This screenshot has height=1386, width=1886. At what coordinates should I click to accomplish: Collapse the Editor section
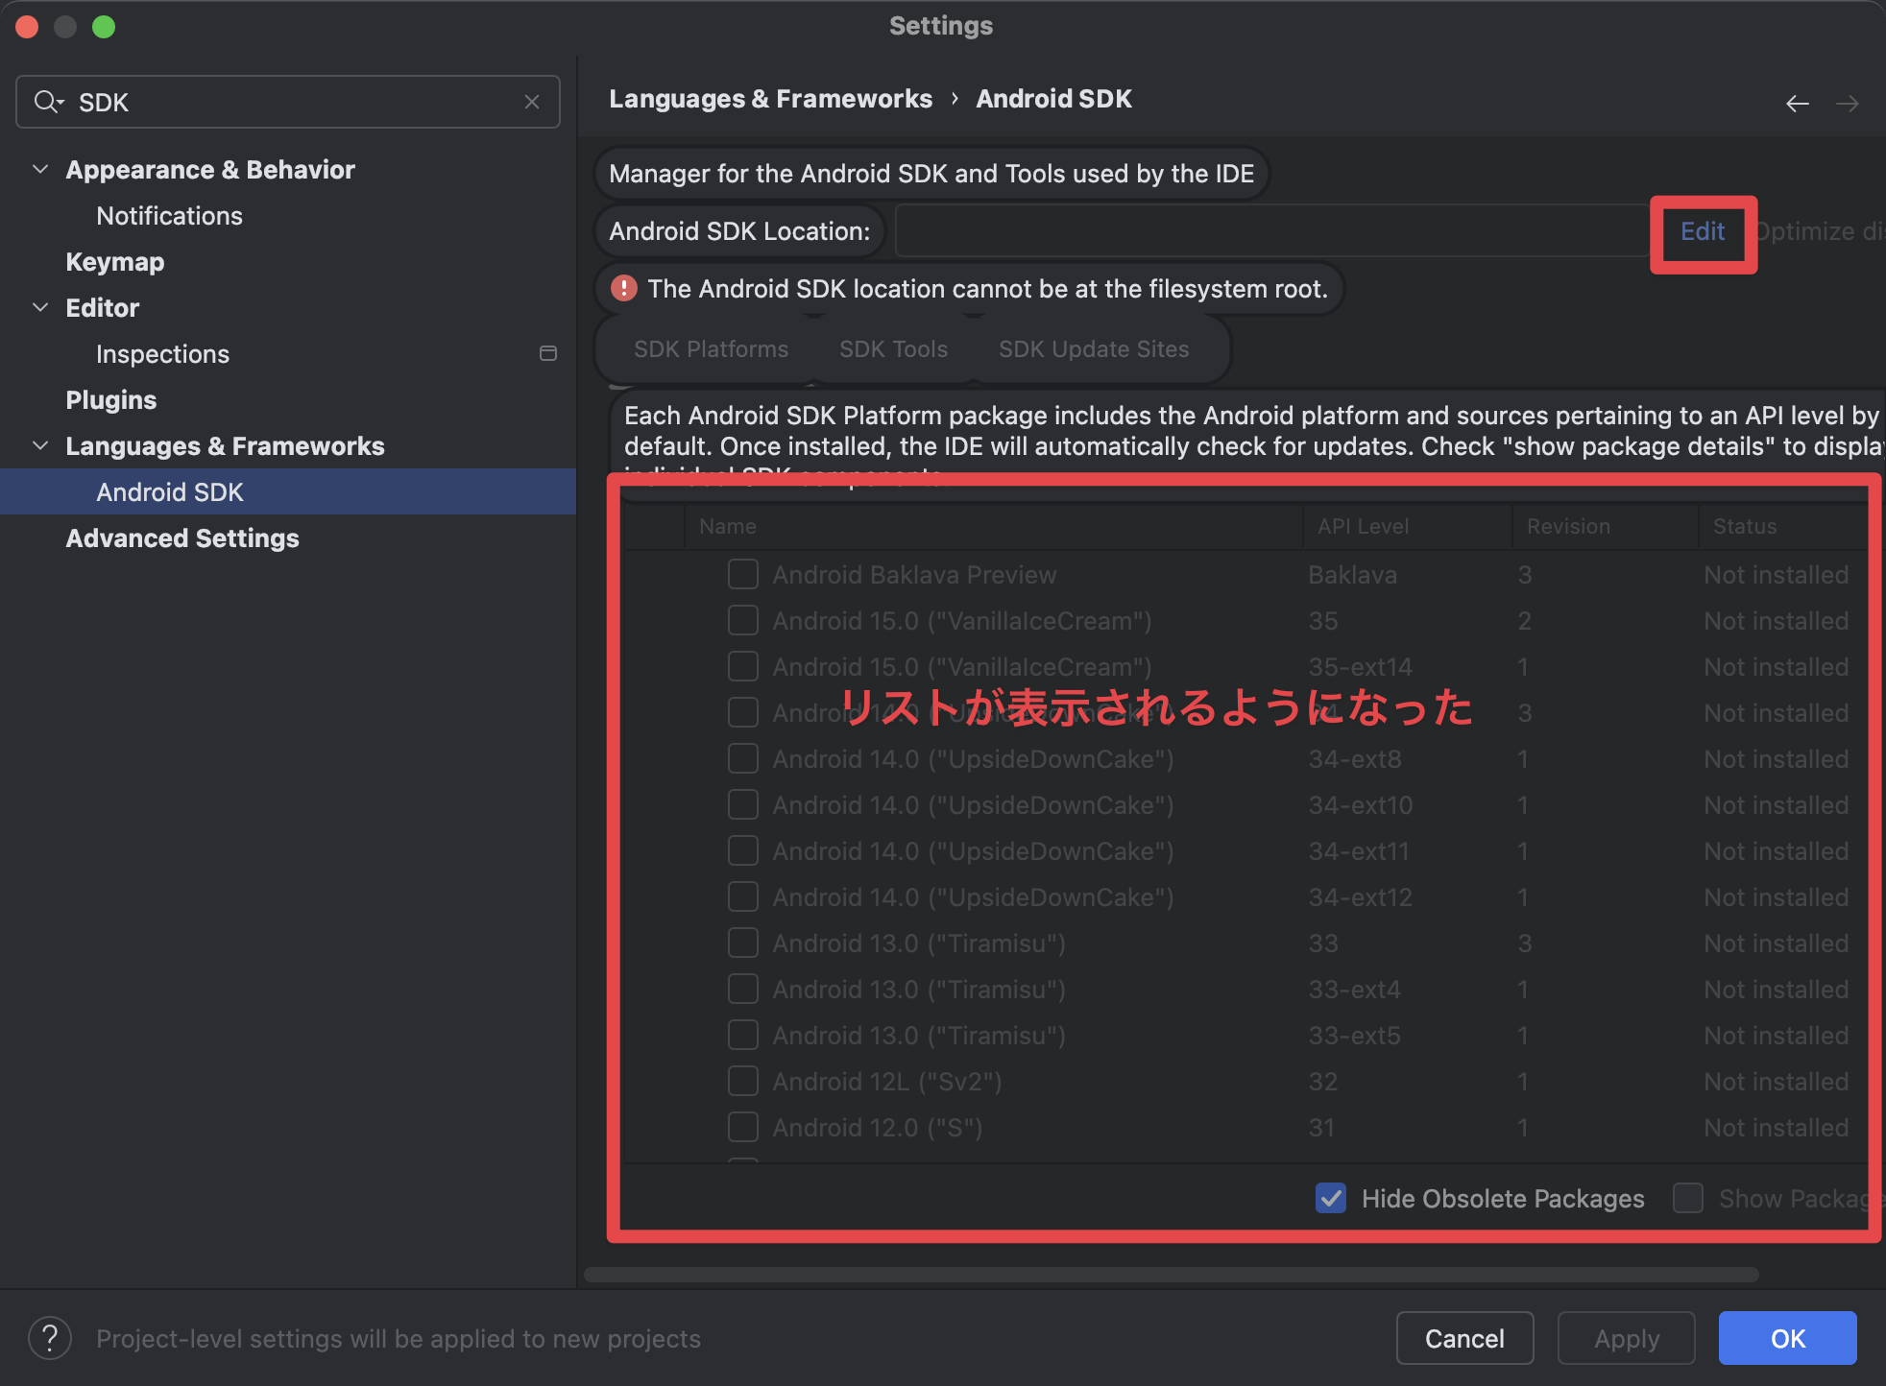[39, 307]
